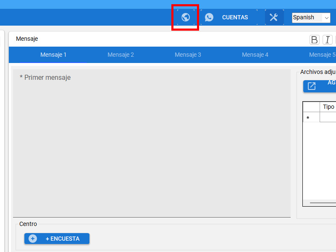The width and height of the screenshot is (336, 252).
Task: Open the Mensaje 3 tab
Action: click(x=188, y=55)
